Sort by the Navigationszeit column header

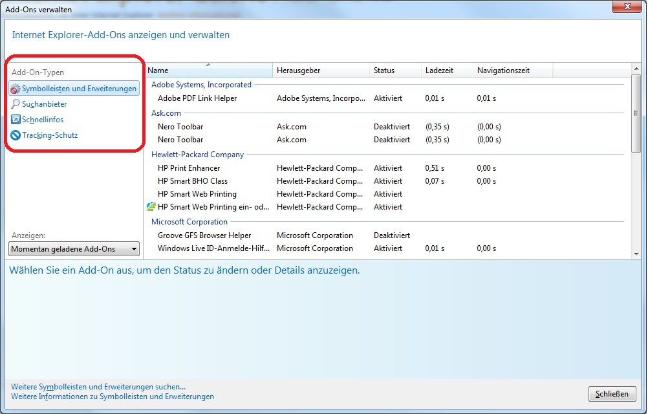(x=512, y=71)
